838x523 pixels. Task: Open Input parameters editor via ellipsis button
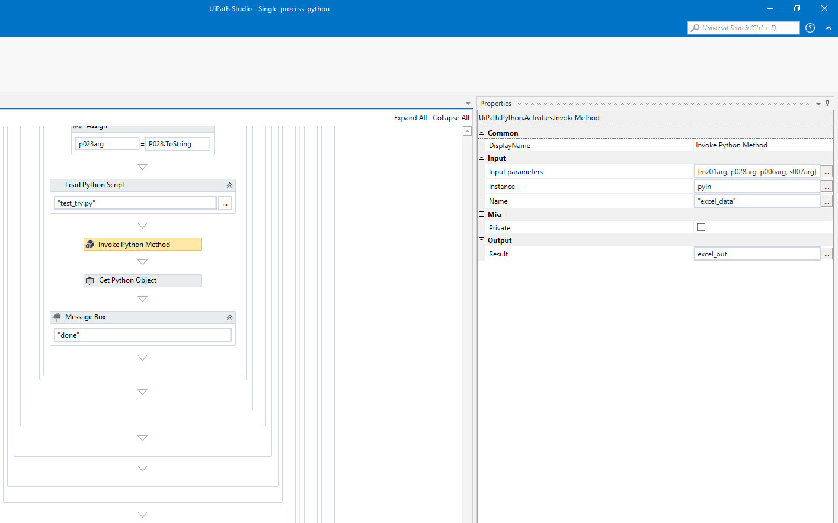point(827,172)
